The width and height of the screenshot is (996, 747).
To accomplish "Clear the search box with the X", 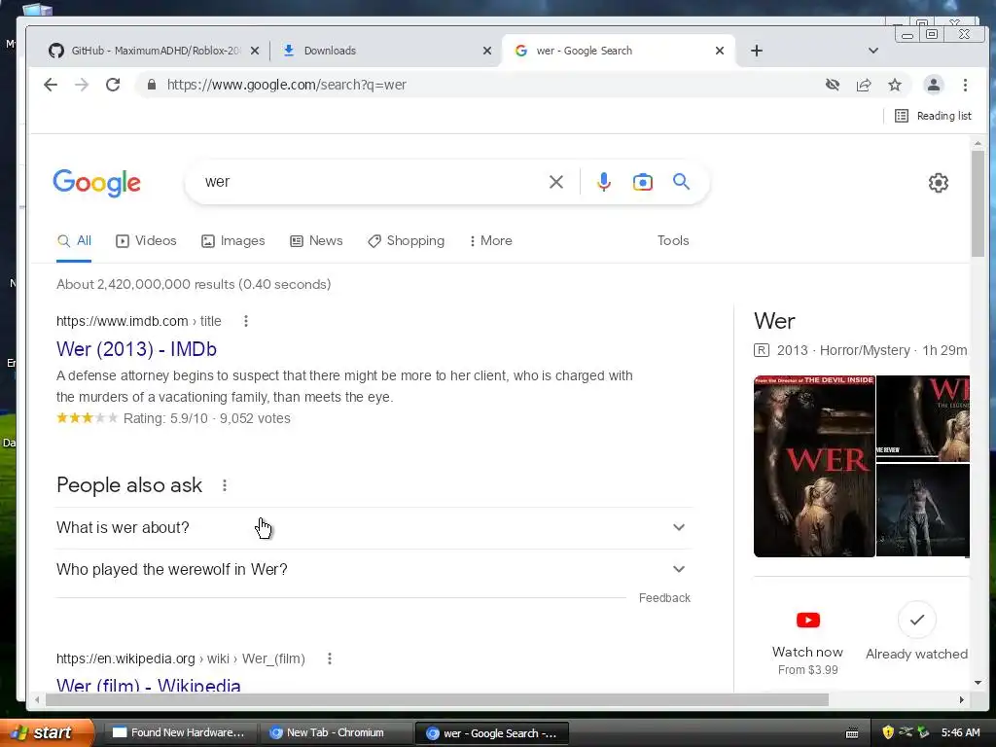I will [555, 182].
